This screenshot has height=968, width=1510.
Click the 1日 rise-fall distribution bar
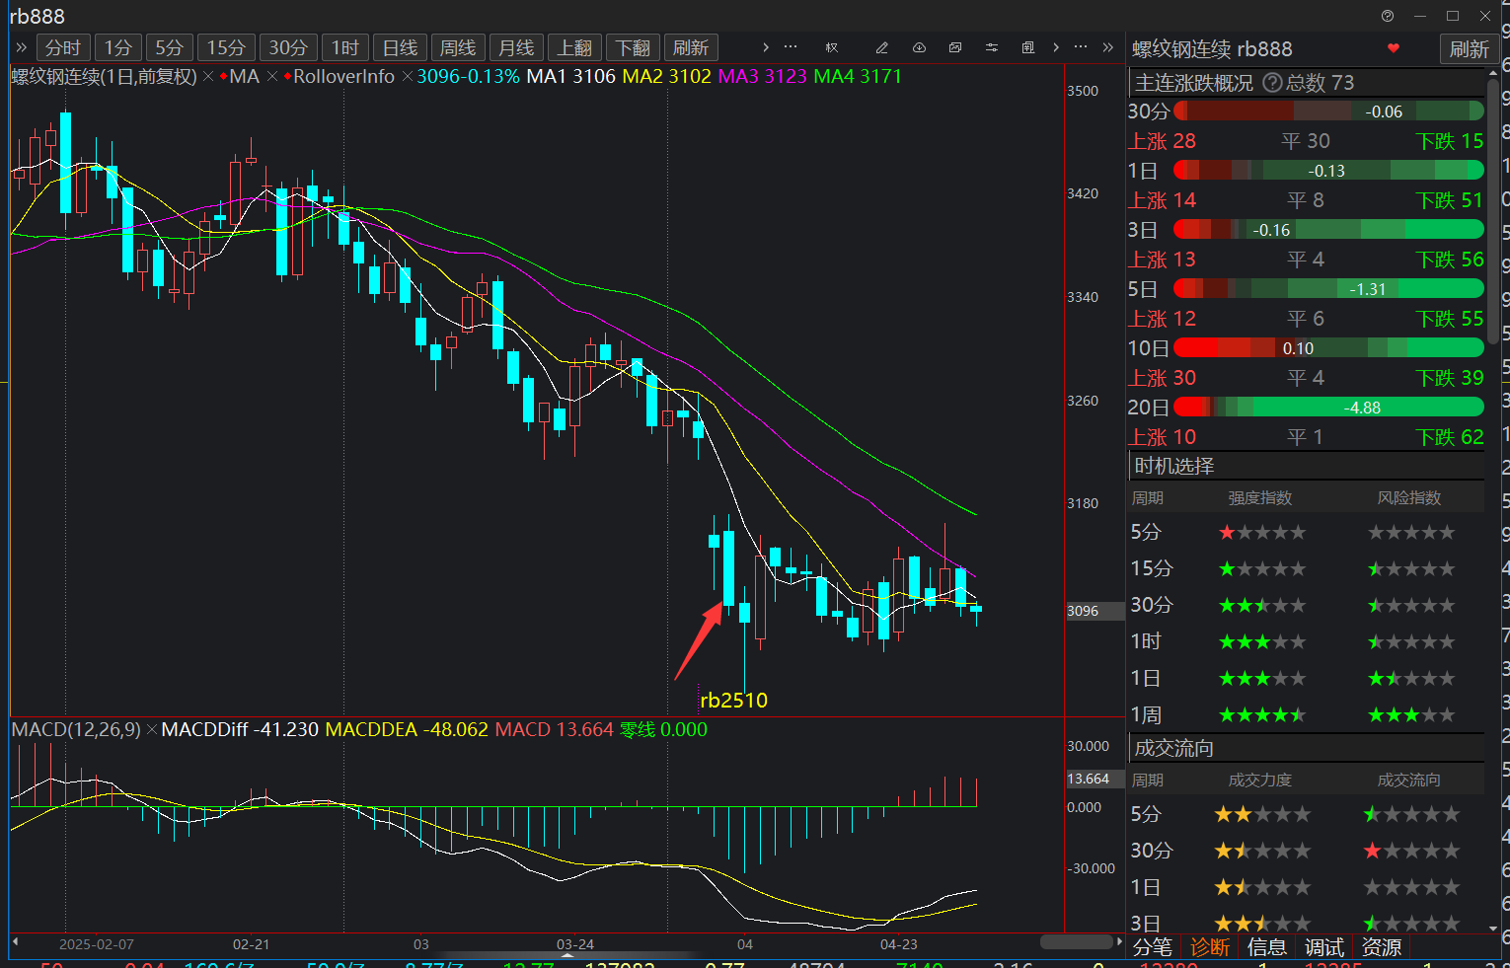pos(1328,171)
